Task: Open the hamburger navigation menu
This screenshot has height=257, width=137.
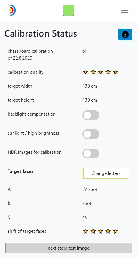Action: [x=124, y=10]
